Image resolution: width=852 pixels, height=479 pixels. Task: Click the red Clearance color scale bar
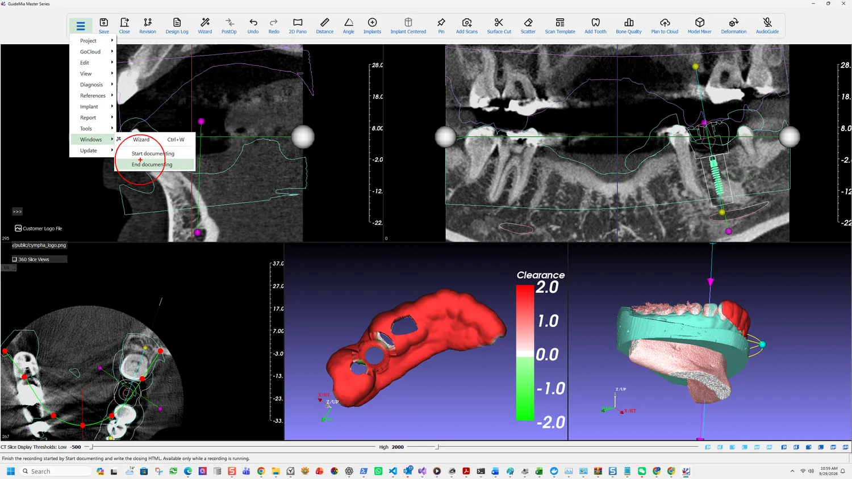coord(525,352)
